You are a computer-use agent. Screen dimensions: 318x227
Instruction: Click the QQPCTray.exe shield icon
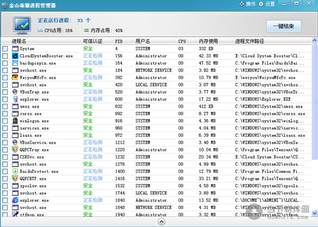pos(15,150)
